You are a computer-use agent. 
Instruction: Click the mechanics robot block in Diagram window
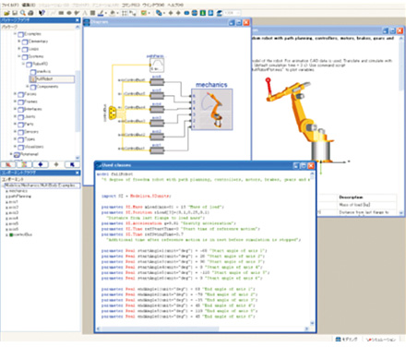(212, 110)
